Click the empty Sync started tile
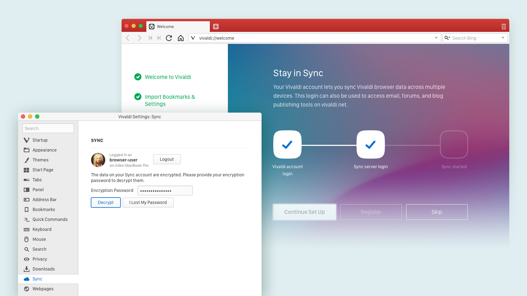 coord(454,144)
